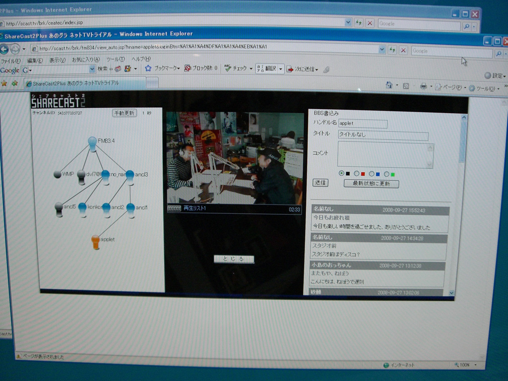Image resolution: width=508 pixels, height=381 pixels.
Task: Select the ancl2 node icon
Action: (x=106, y=210)
